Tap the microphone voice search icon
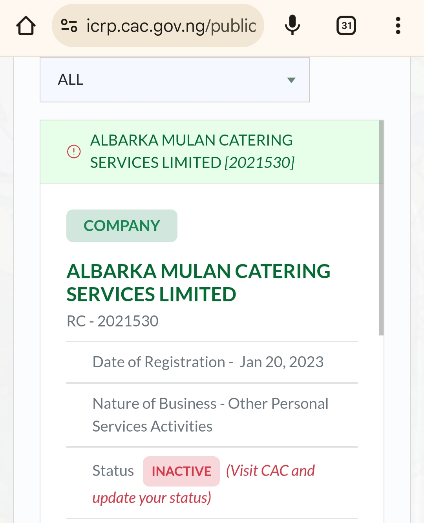Screen dimensions: 424x523 tap(292, 26)
